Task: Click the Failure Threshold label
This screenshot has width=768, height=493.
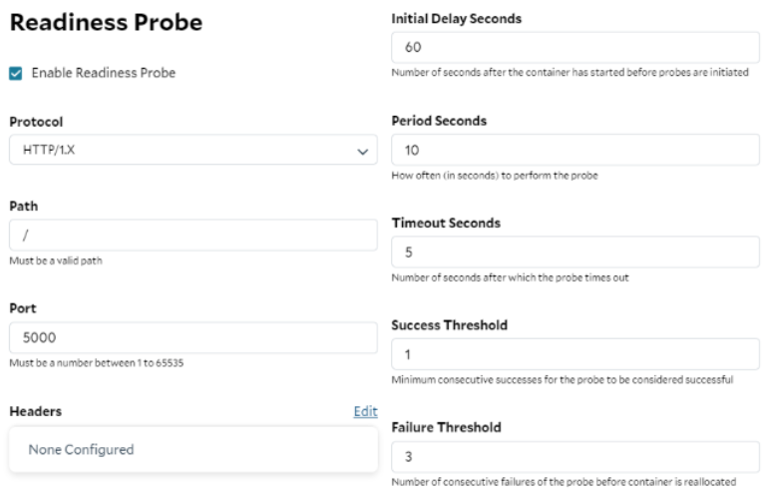Action: (x=446, y=428)
